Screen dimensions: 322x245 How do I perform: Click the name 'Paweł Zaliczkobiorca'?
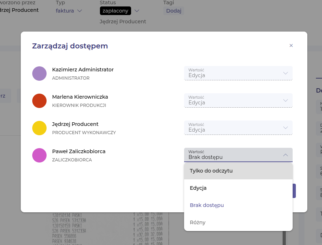pyautogui.click(x=79, y=151)
